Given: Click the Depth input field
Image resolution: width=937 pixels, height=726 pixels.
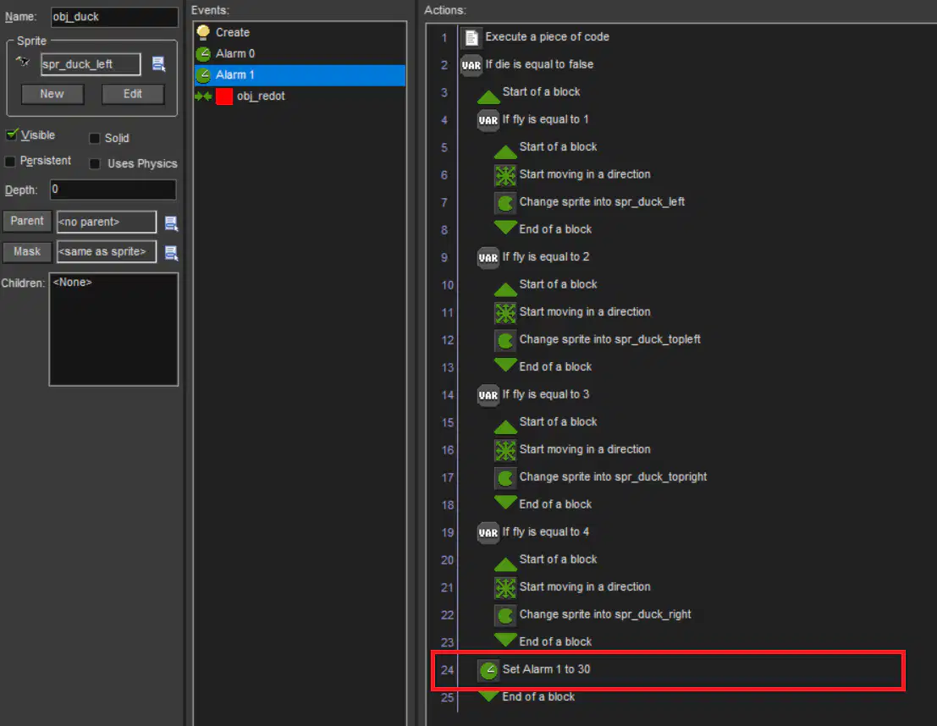Looking at the screenshot, I should (113, 190).
